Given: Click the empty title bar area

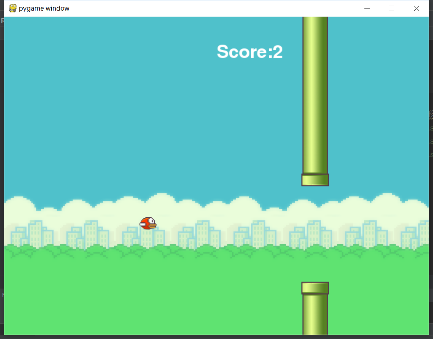Looking at the screenshot, I should pyautogui.click(x=212, y=8).
